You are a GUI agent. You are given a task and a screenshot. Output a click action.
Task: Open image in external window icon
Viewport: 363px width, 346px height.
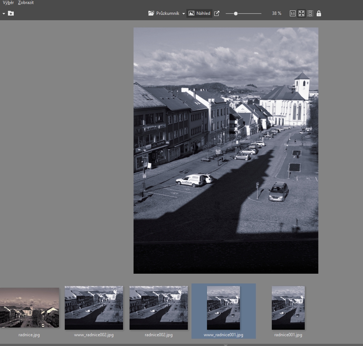(217, 13)
